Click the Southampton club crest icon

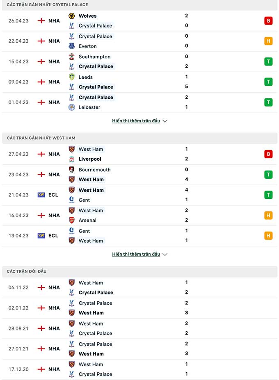[71, 57]
